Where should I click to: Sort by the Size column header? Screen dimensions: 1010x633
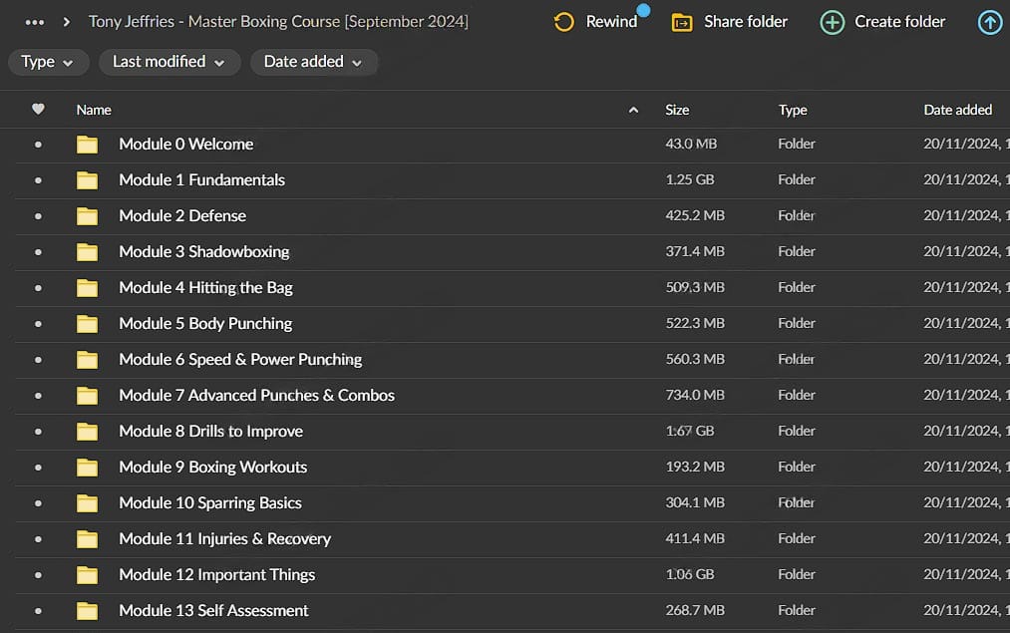pyautogui.click(x=677, y=110)
